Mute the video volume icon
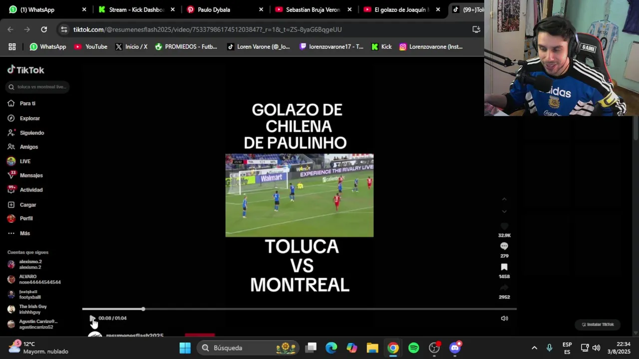The width and height of the screenshot is (639, 359). (504, 318)
